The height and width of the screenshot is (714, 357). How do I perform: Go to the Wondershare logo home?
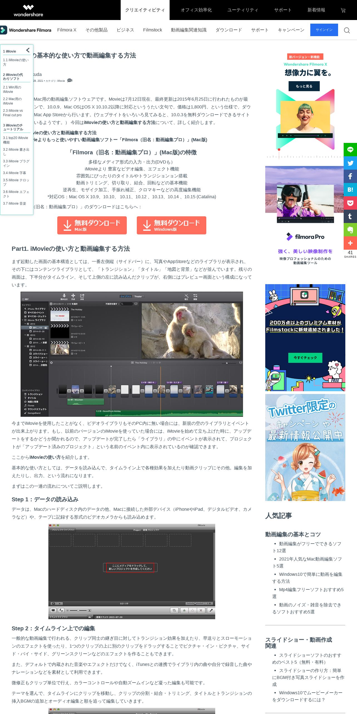click(28, 10)
